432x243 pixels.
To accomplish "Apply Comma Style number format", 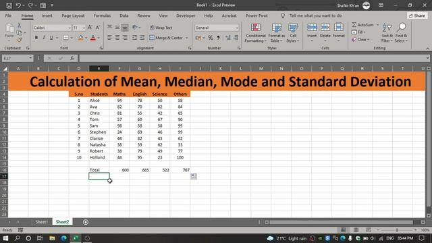I will click(218, 38).
